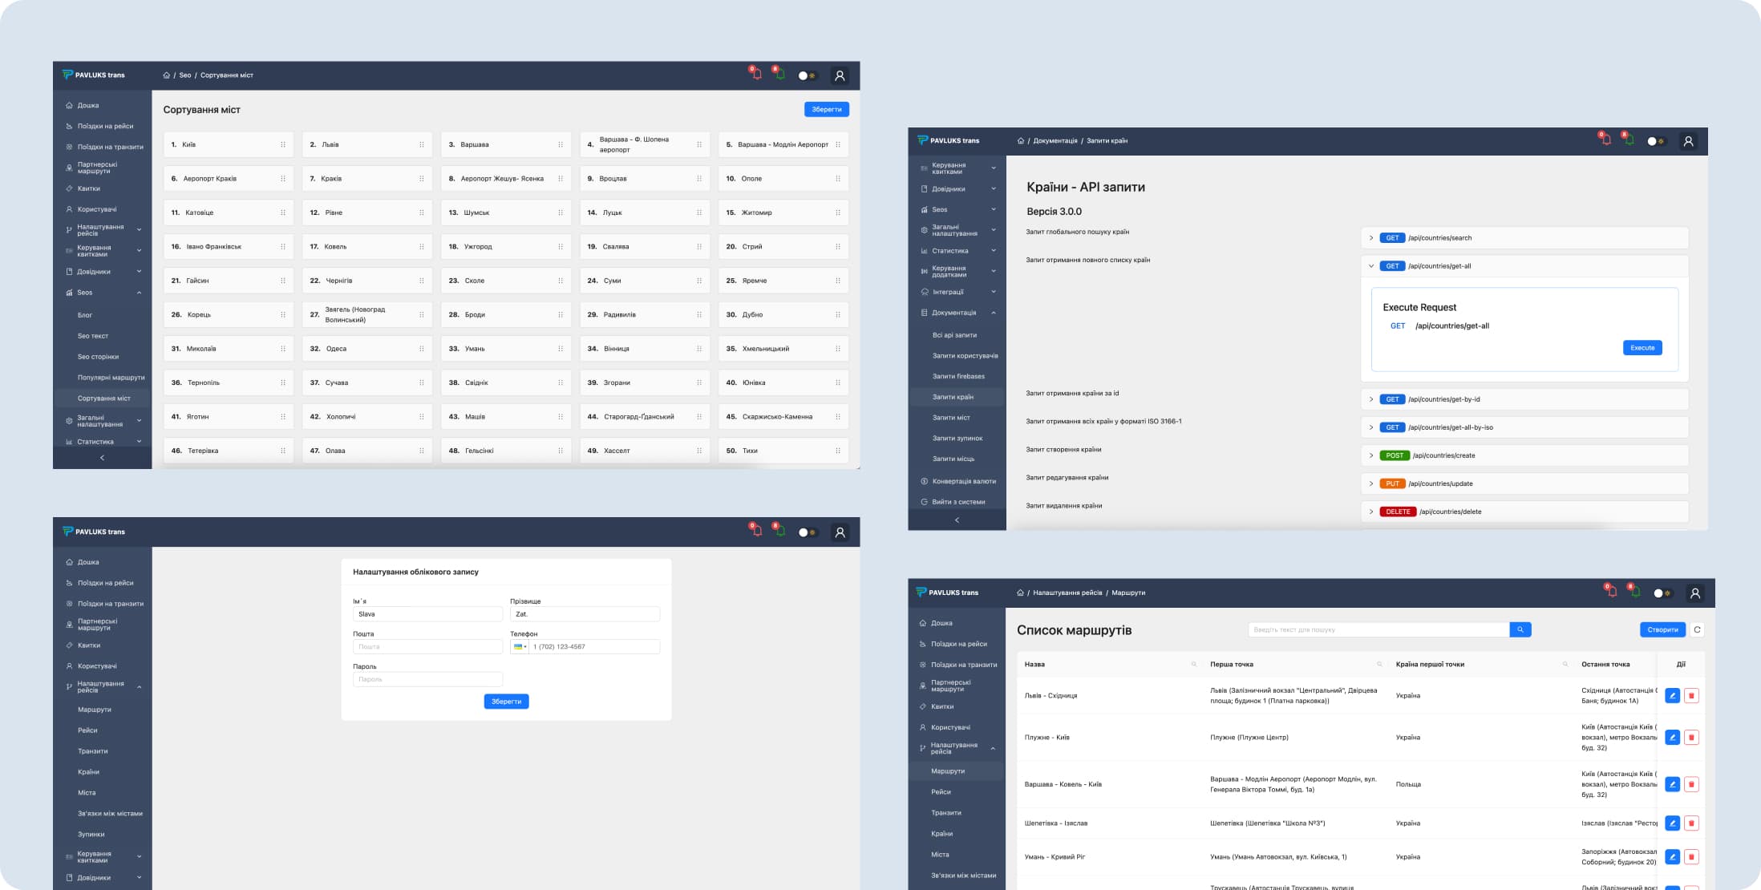Open Запити міст in documentation sidebar
This screenshot has height=890, width=1761.
(951, 418)
